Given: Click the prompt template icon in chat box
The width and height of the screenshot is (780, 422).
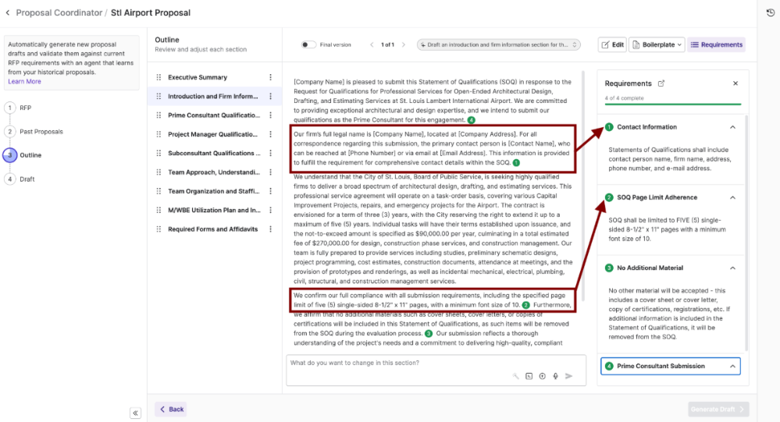Looking at the screenshot, I should (x=529, y=376).
